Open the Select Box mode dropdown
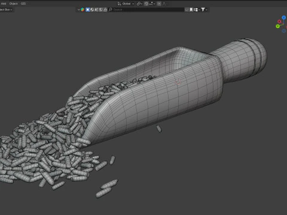 point(6,10)
